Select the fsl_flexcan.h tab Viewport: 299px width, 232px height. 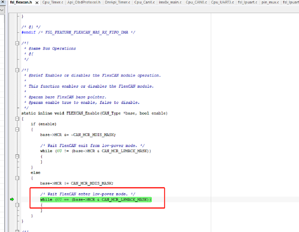tap(21, 2)
